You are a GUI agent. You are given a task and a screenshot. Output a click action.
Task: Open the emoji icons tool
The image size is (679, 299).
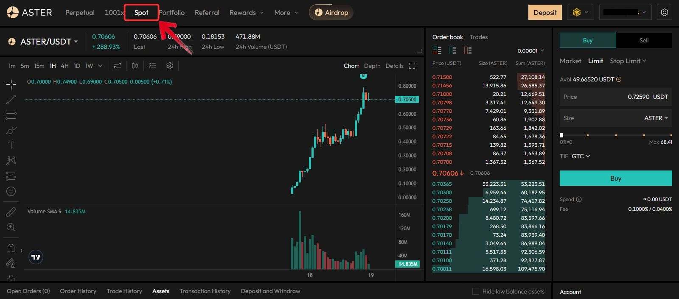(11, 191)
